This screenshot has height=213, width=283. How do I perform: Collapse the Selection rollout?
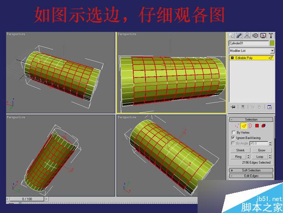point(251,119)
